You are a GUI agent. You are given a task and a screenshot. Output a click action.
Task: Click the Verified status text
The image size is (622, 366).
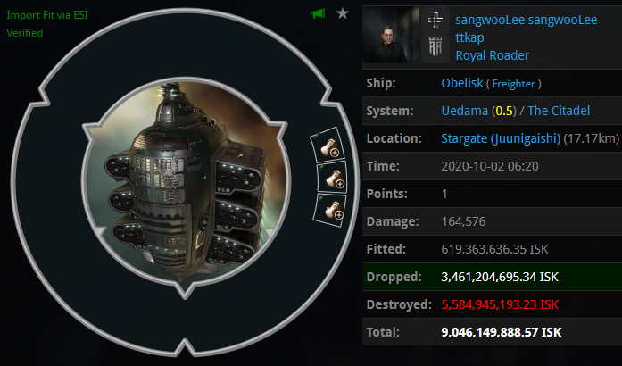[x=25, y=32]
